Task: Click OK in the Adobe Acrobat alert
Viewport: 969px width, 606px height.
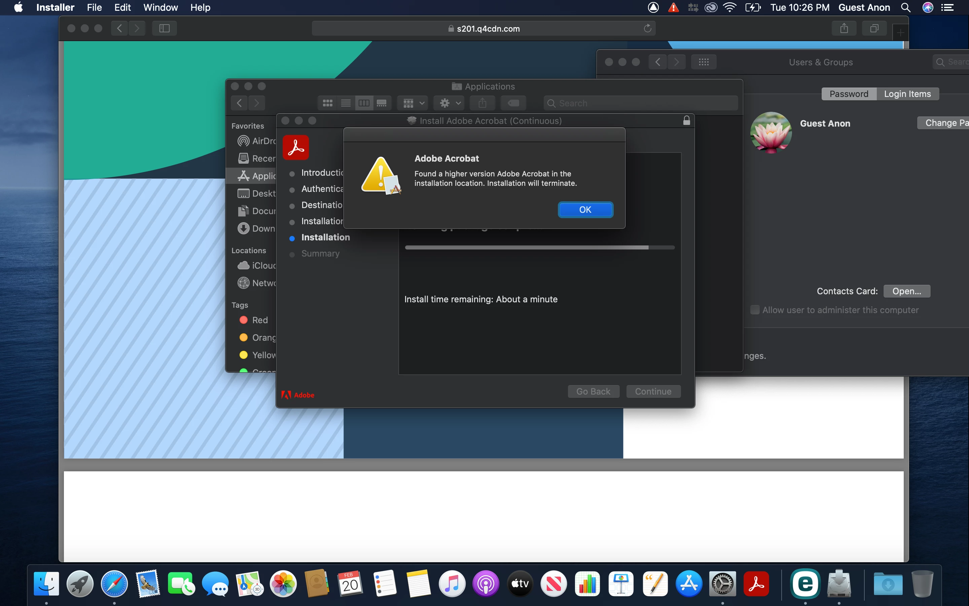Action: pyautogui.click(x=585, y=210)
